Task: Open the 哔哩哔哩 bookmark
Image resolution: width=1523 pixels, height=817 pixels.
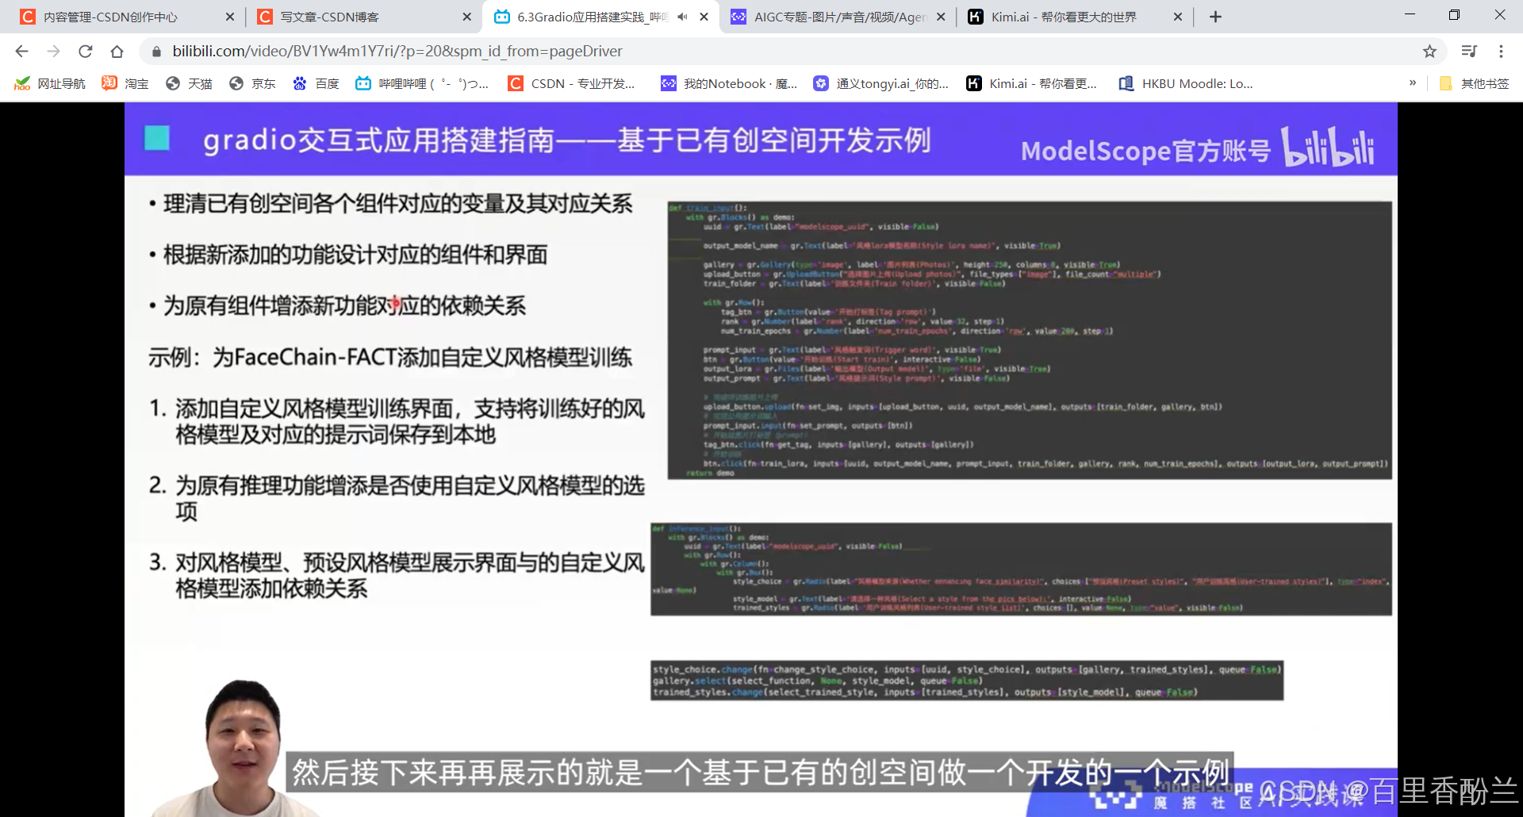Action: tap(422, 83)
